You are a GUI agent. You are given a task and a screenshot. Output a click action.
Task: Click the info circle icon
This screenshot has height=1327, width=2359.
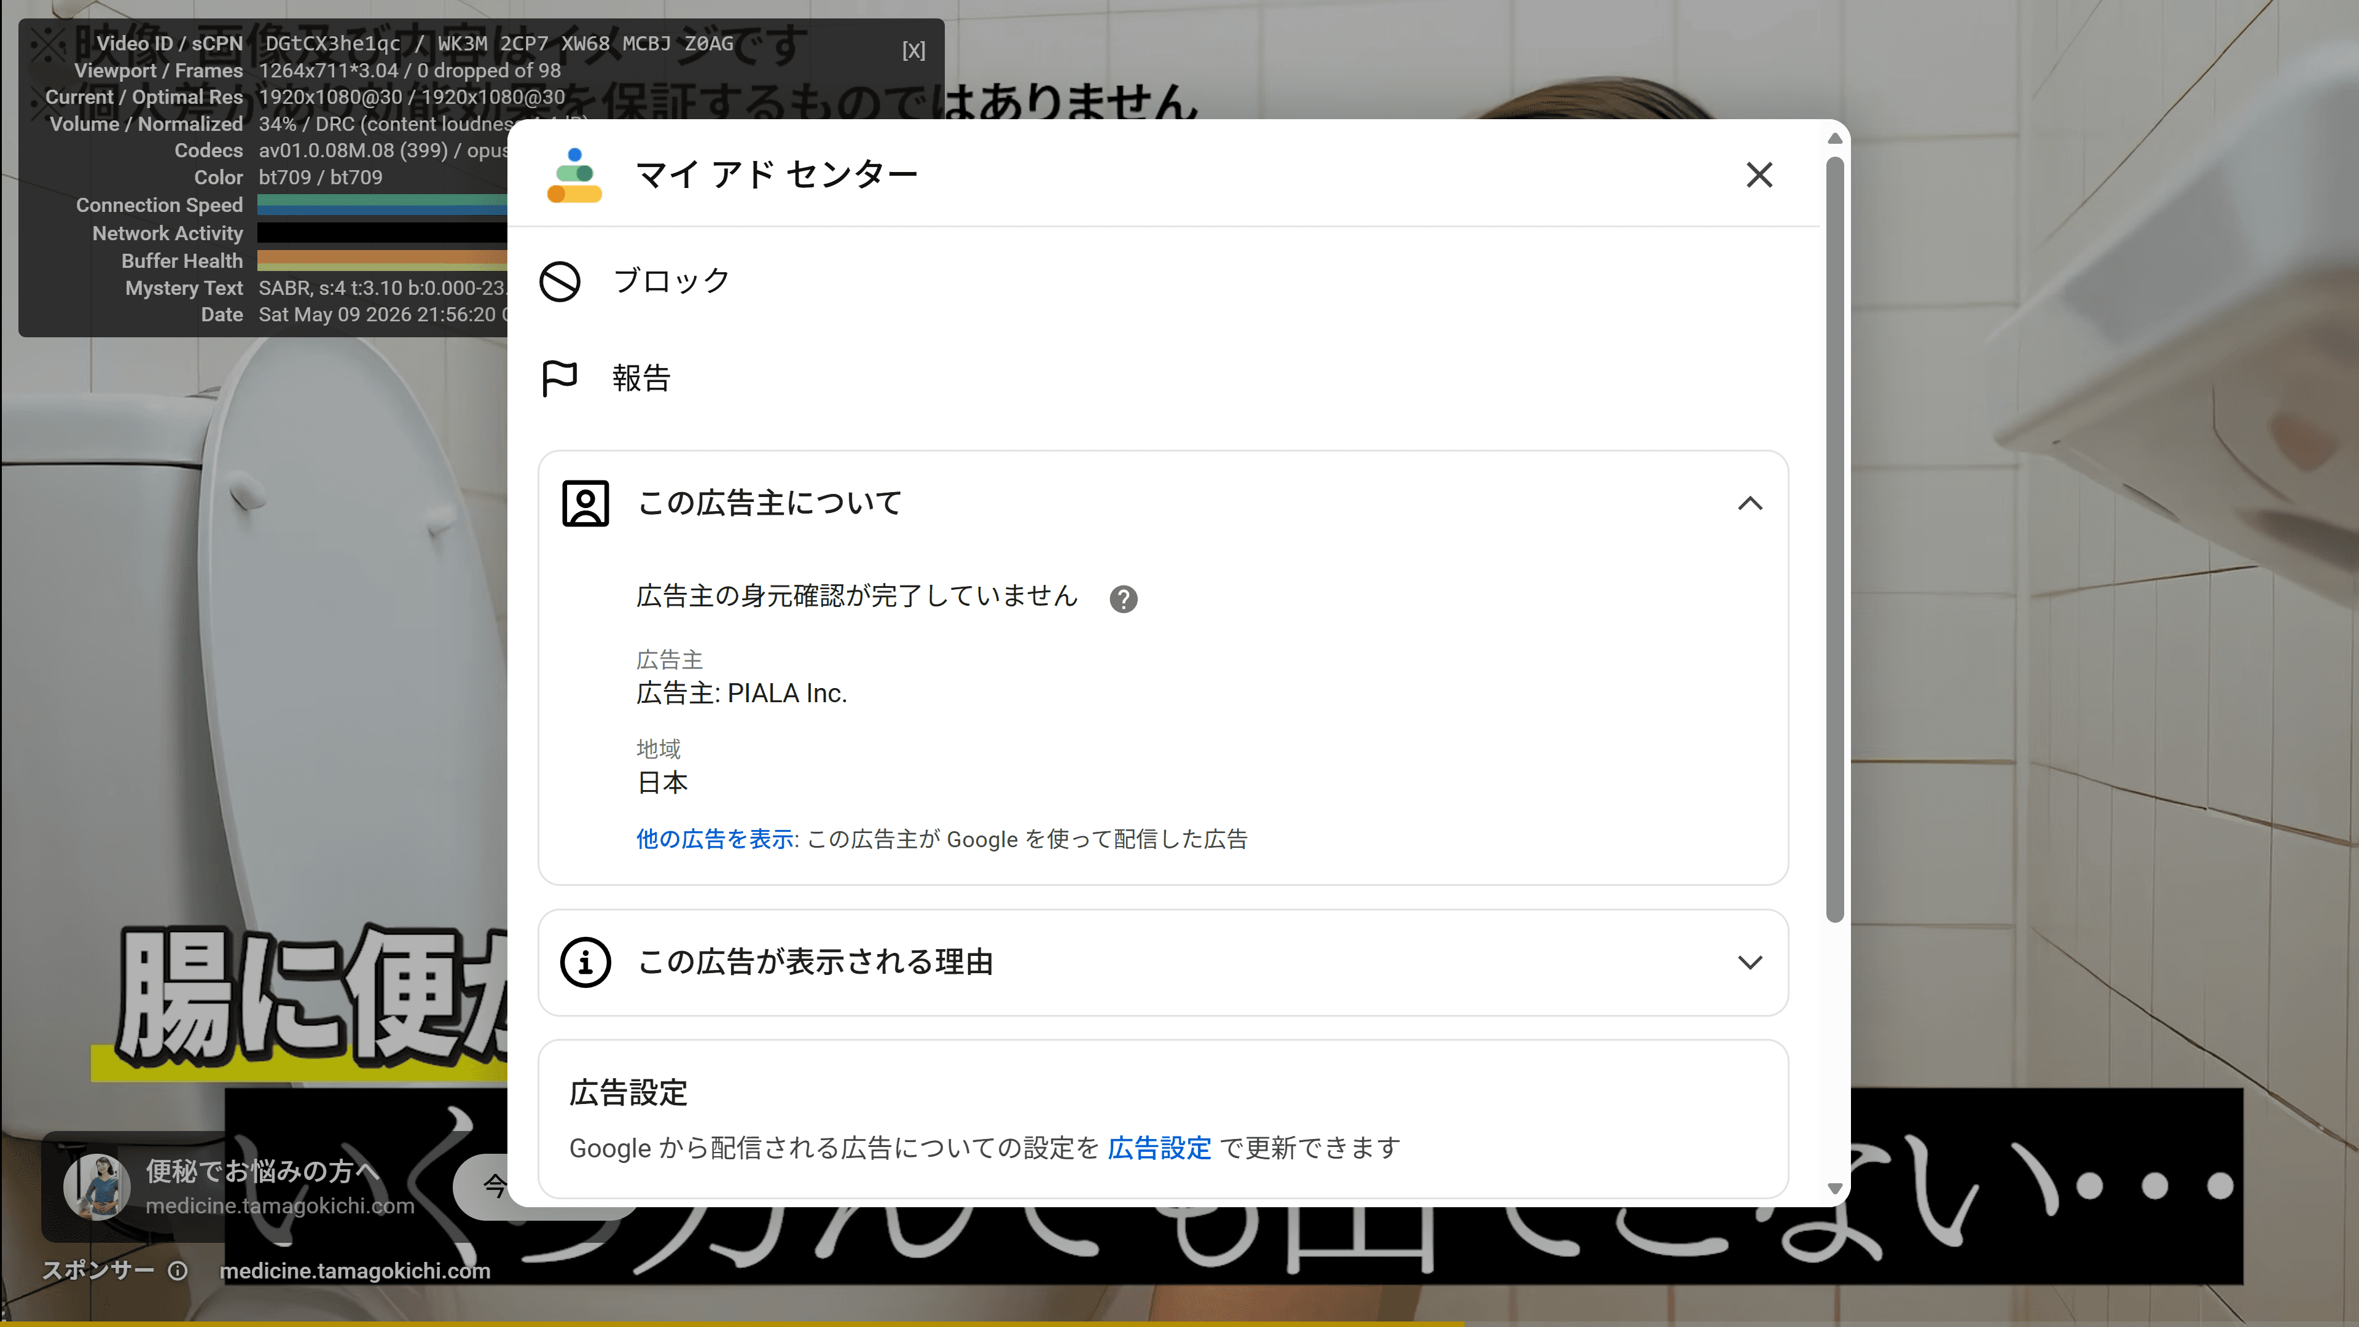[x=585, y=963]
